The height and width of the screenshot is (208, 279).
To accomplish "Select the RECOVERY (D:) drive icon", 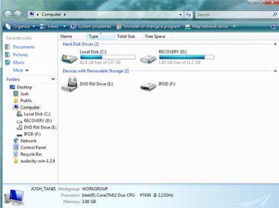I will (x=148, y=59).
